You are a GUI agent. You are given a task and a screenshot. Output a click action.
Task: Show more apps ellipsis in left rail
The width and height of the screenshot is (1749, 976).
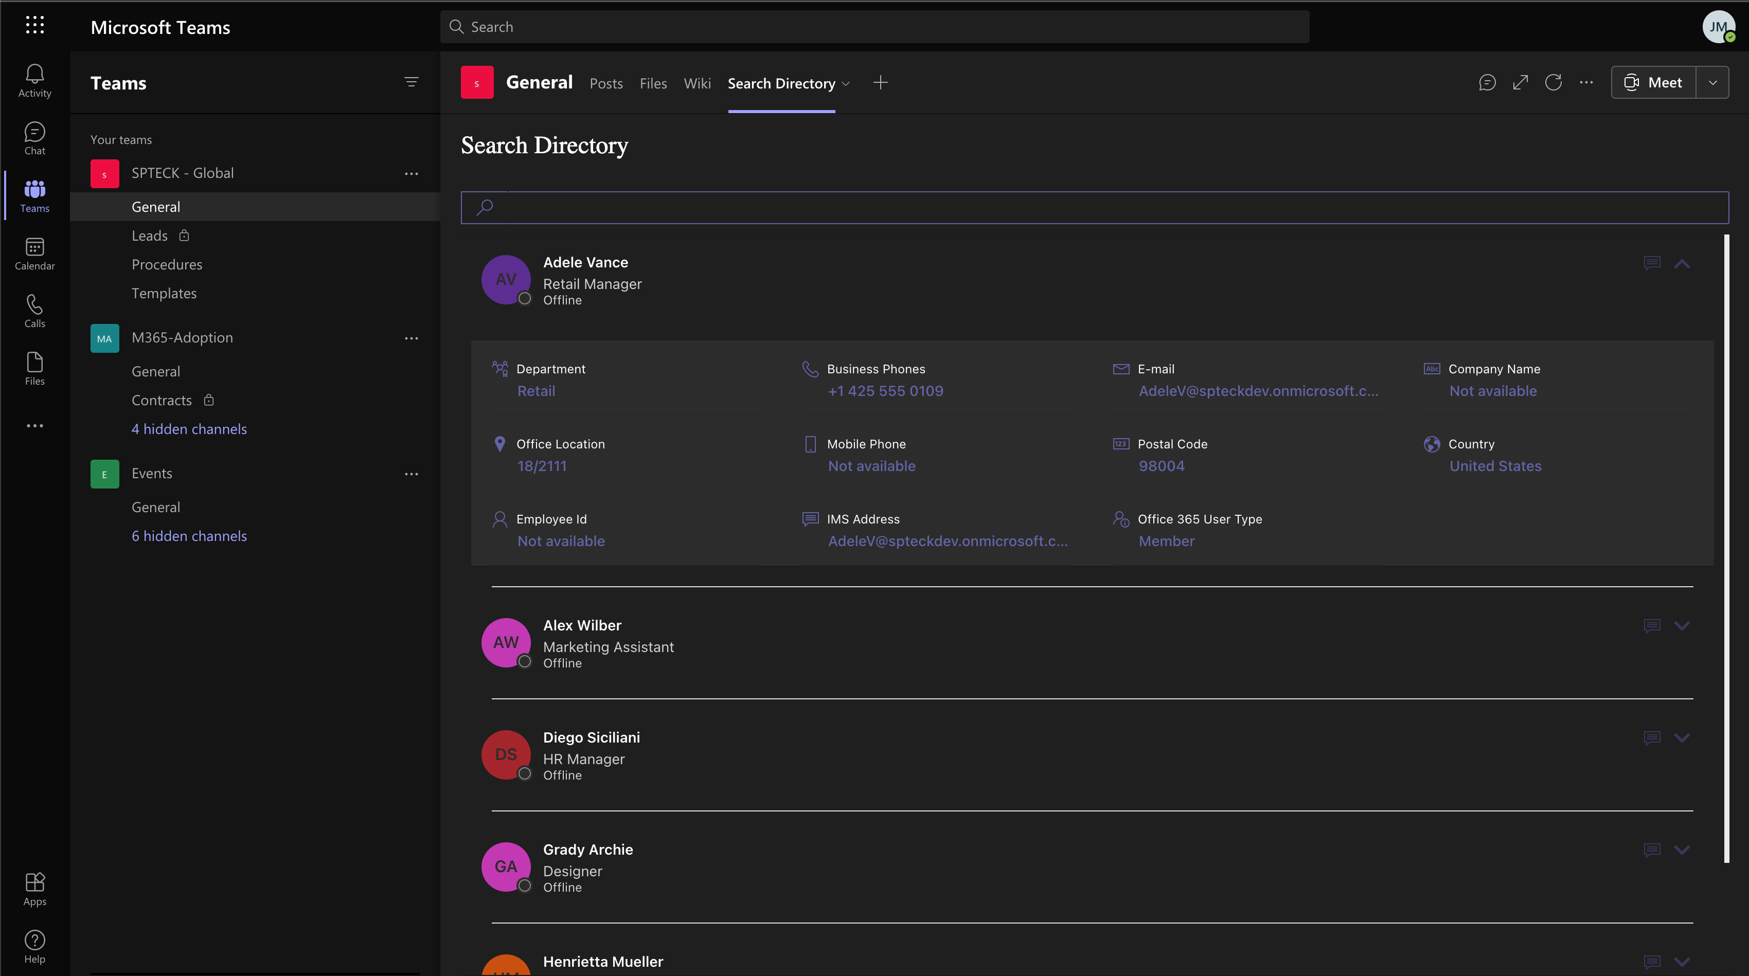[x=34, y=426]
